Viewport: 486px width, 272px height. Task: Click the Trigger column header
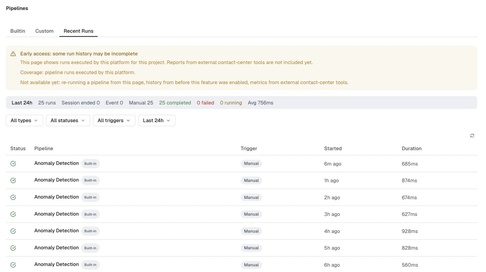click(x=249, y=149)
